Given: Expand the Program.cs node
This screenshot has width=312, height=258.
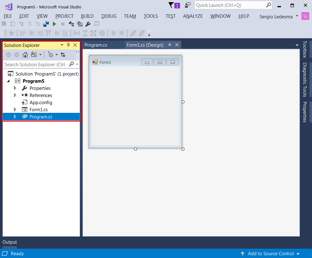Looking at the screenshot, I should [x=15, y=117].
